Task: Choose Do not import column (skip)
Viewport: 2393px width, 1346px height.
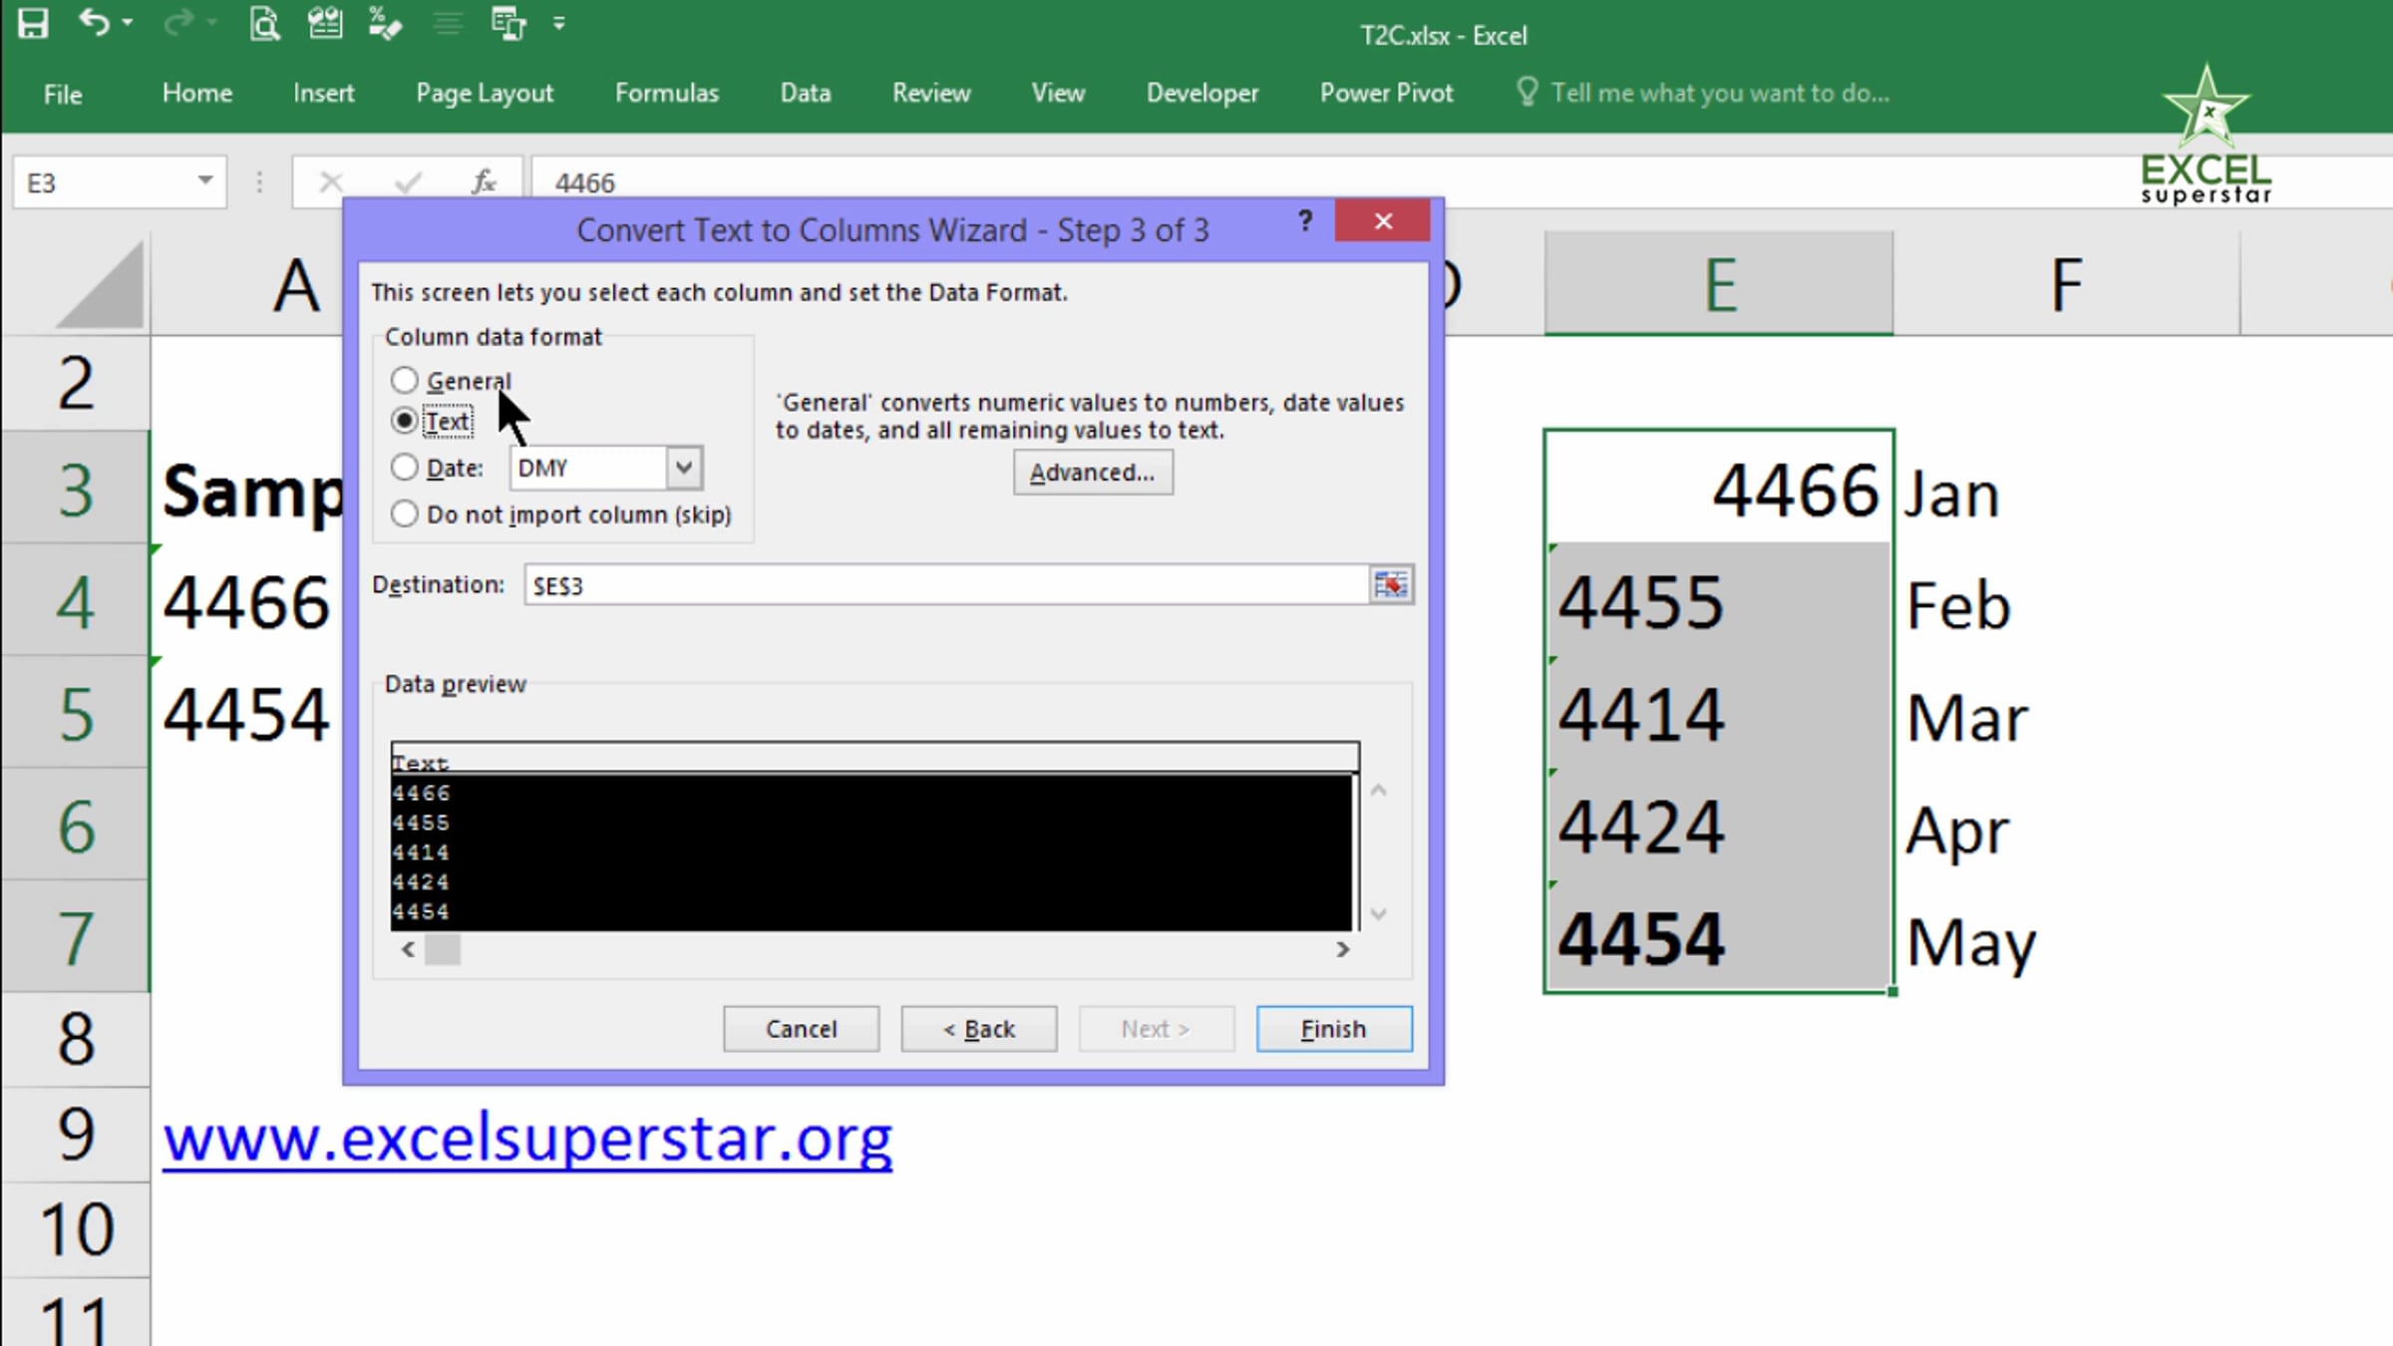Action: (x=404, y=513)
